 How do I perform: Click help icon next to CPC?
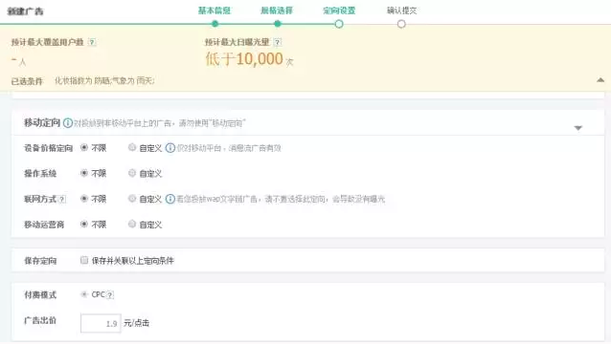coord(110,295)
